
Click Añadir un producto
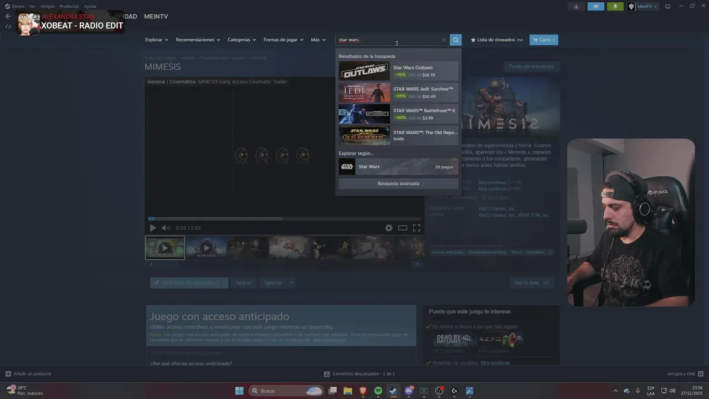28,374
